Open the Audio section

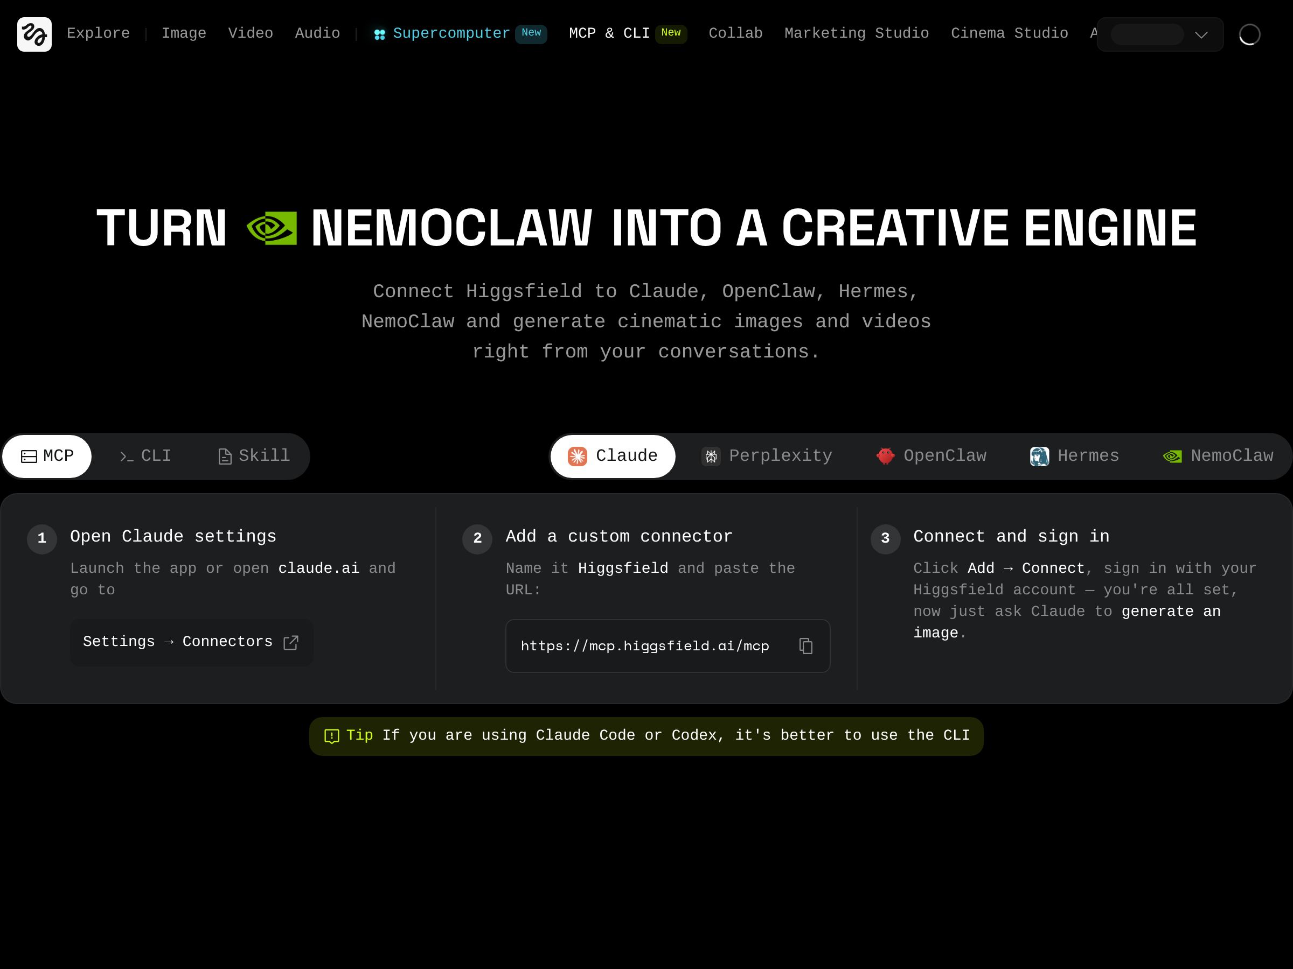coord(317,33)
